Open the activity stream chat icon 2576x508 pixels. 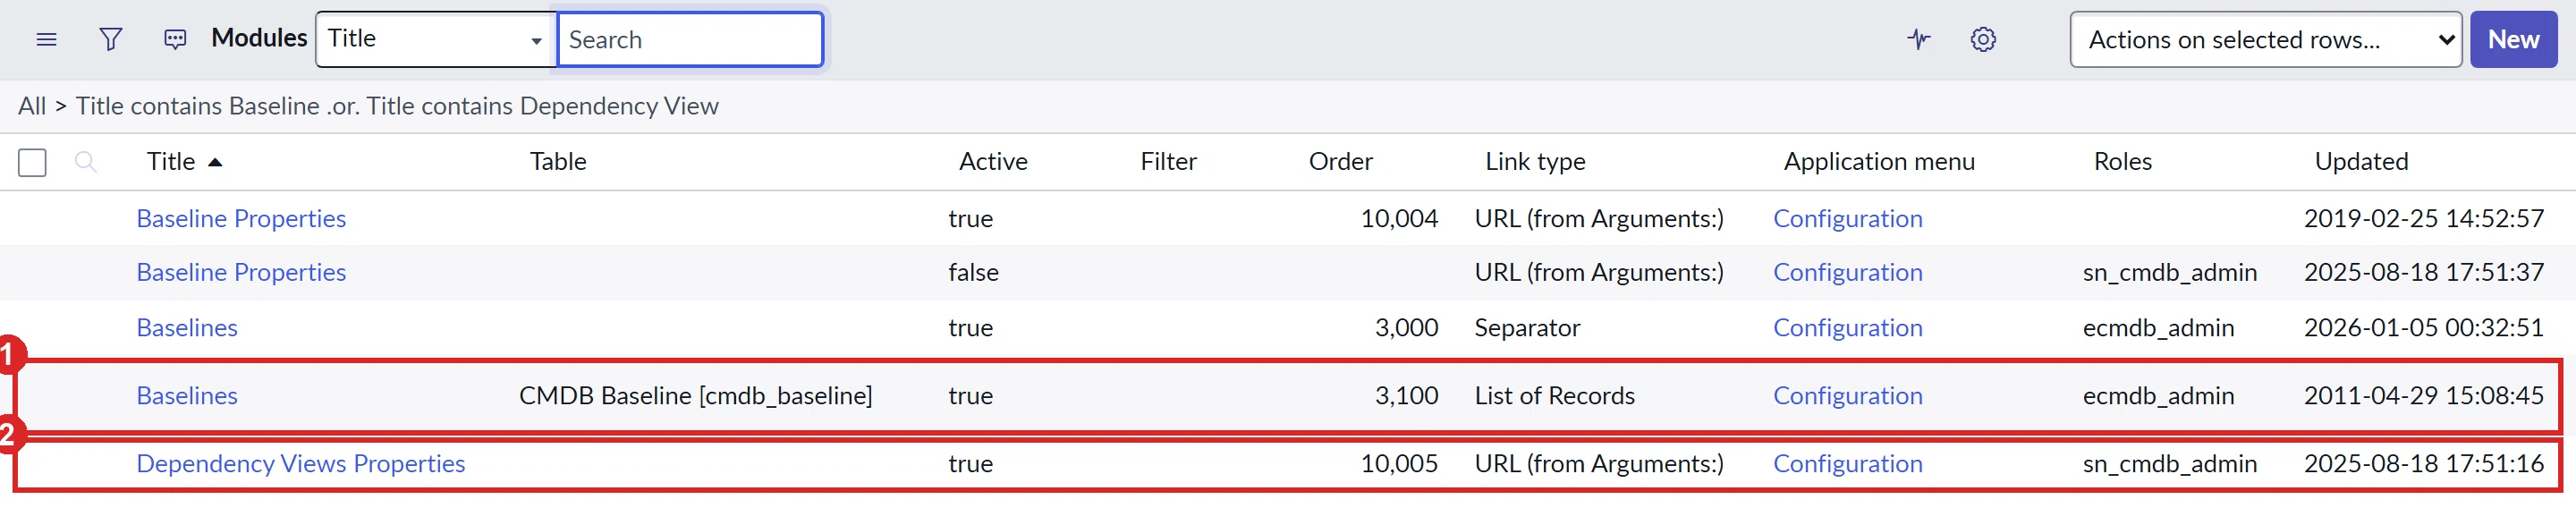pos(175,40)
